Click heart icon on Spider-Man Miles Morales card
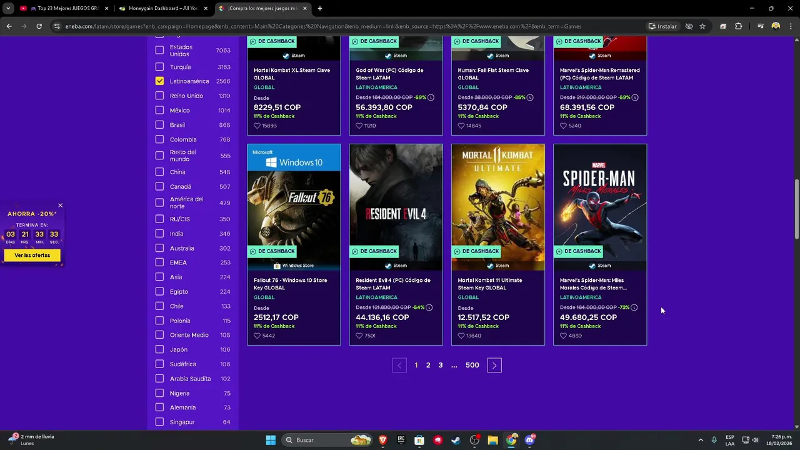The image size is (800, 450). click(x=563, y=336)
